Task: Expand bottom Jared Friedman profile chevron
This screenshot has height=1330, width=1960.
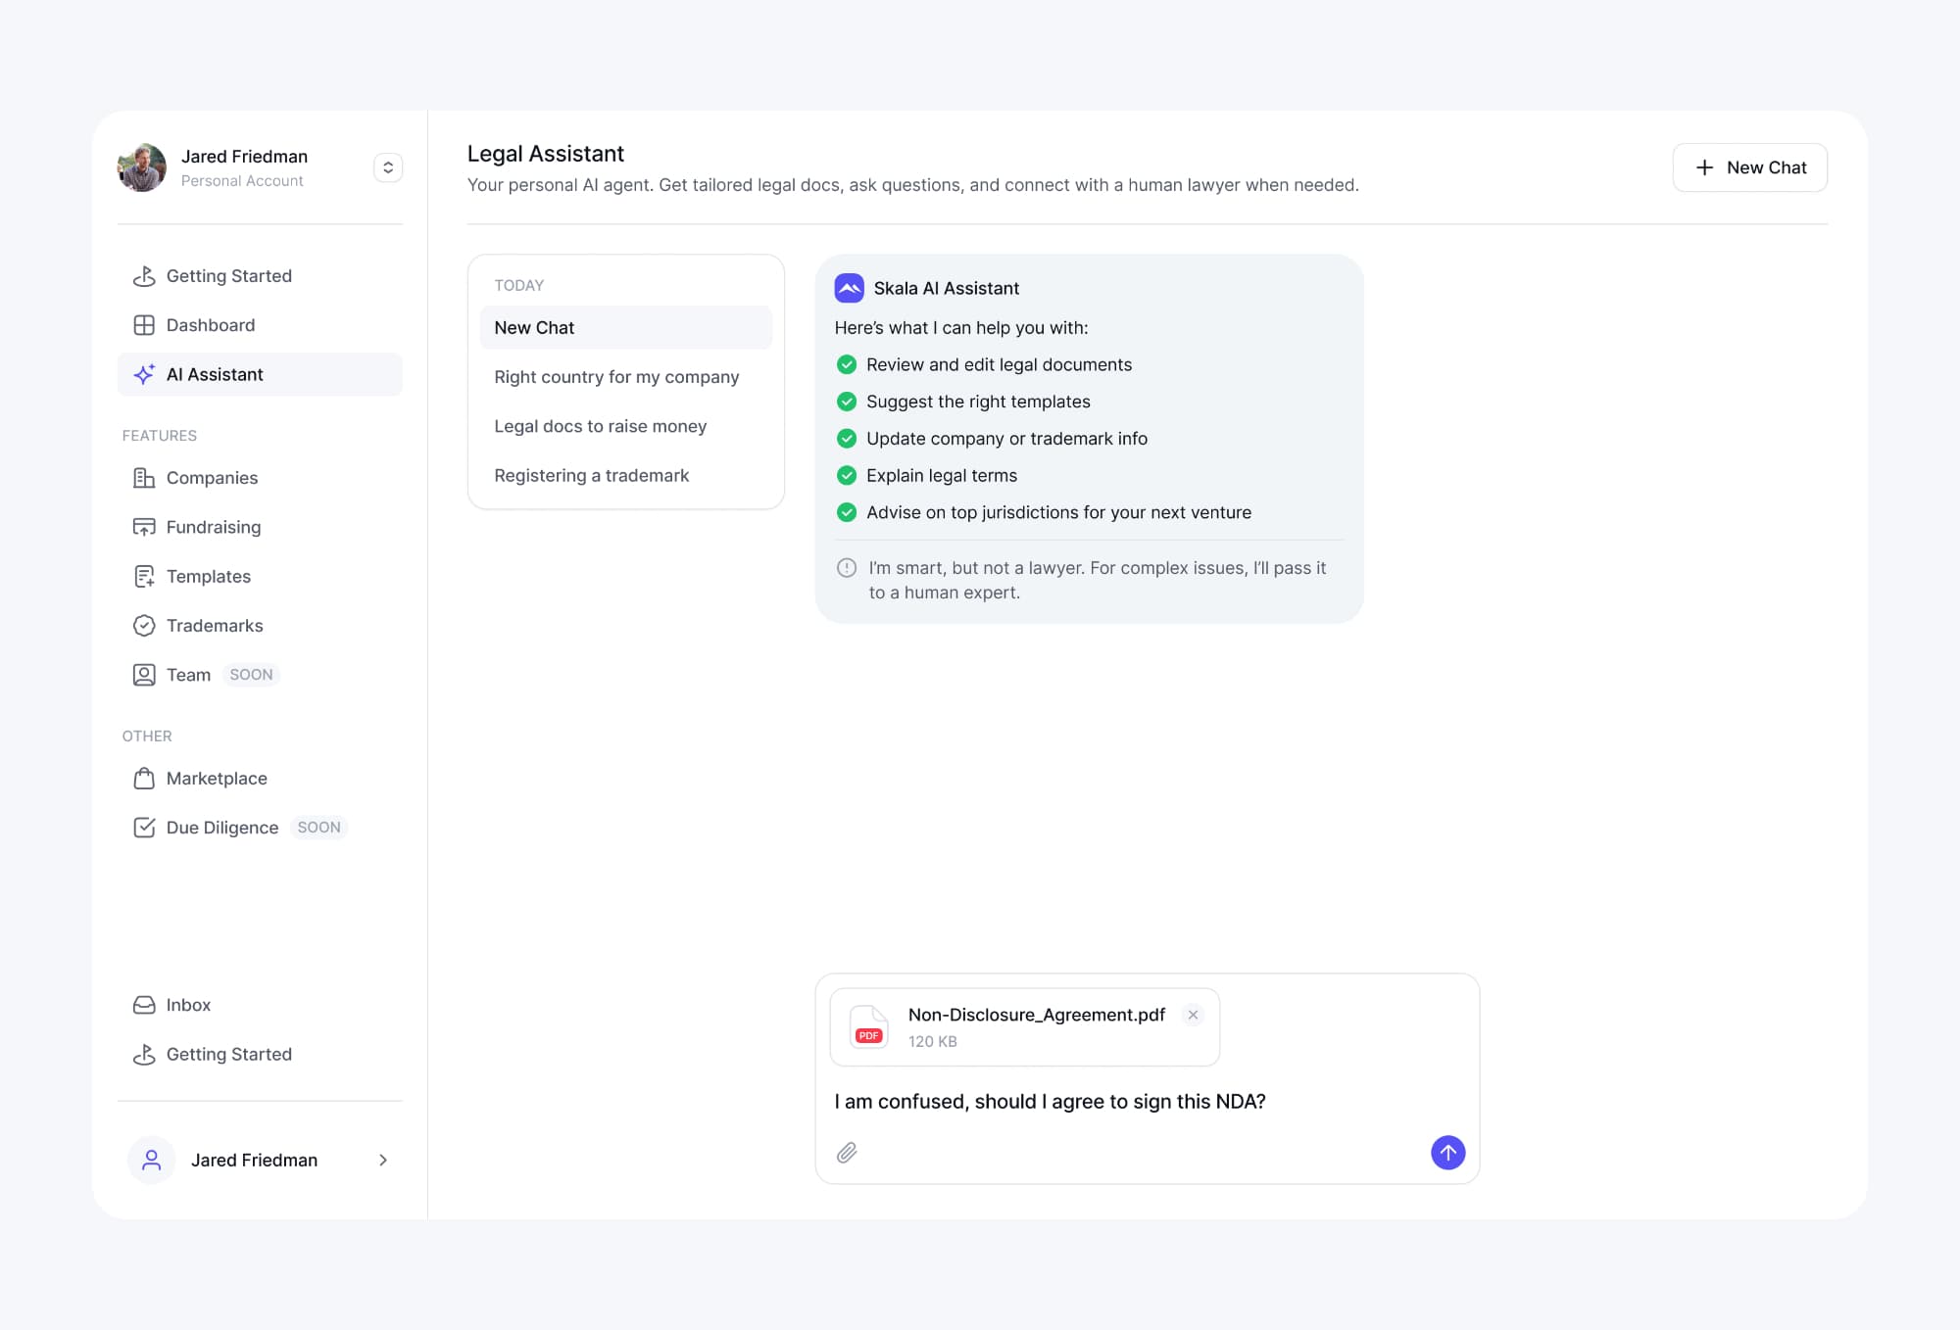Action: pyautogui.click(x=383, y=1160)
